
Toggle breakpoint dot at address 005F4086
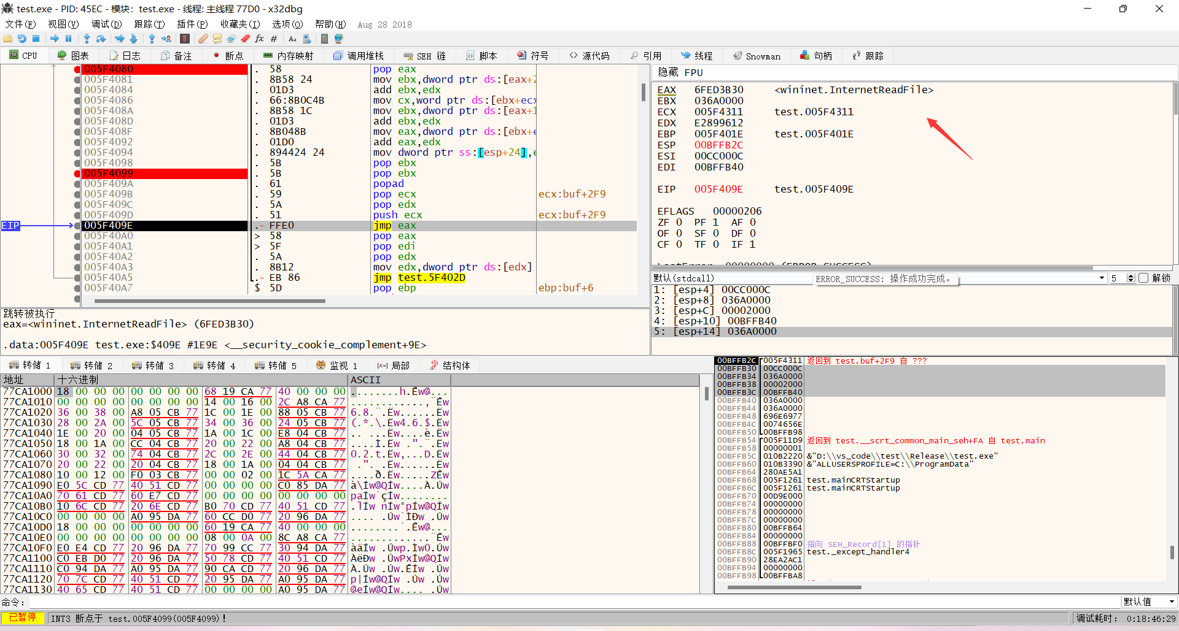(77, 101)
